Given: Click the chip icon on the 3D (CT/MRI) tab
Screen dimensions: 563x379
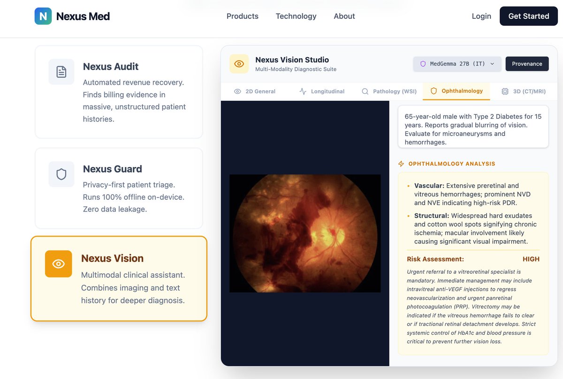Looking at the screenshot, I should (505, 91).
